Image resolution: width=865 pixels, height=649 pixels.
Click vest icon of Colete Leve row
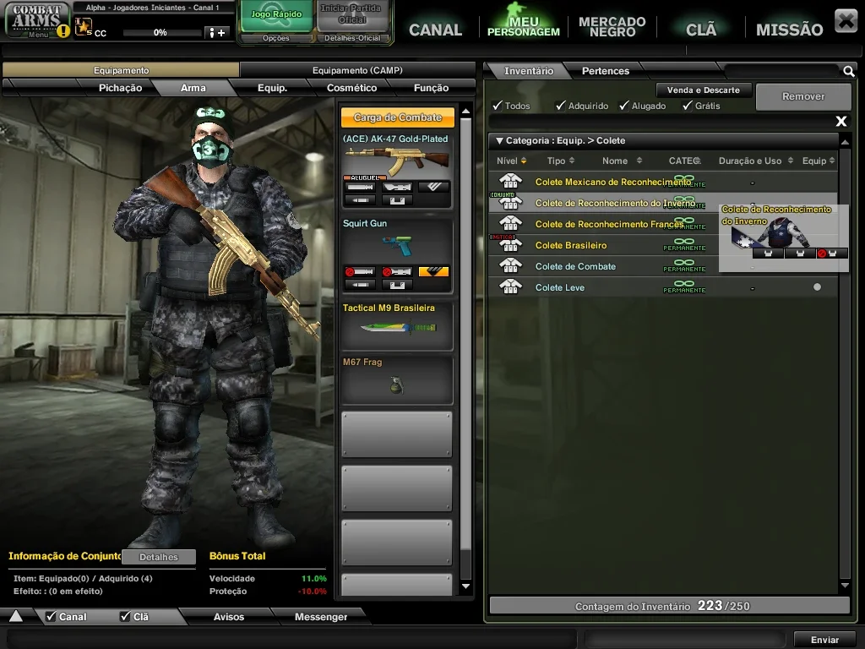tap(510, 286)
